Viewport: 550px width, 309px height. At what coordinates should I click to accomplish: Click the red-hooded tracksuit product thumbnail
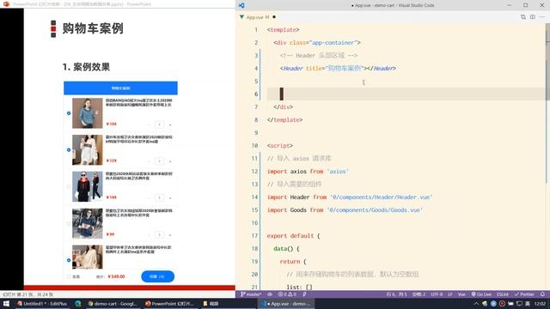[88, 187]
